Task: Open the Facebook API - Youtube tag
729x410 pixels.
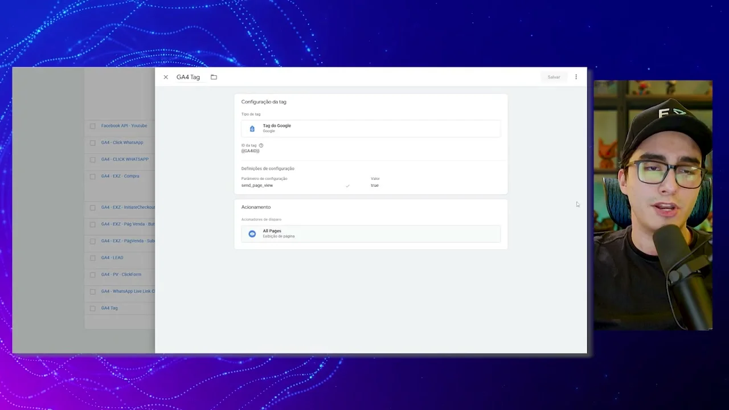Action: click(x=124, y=126)
